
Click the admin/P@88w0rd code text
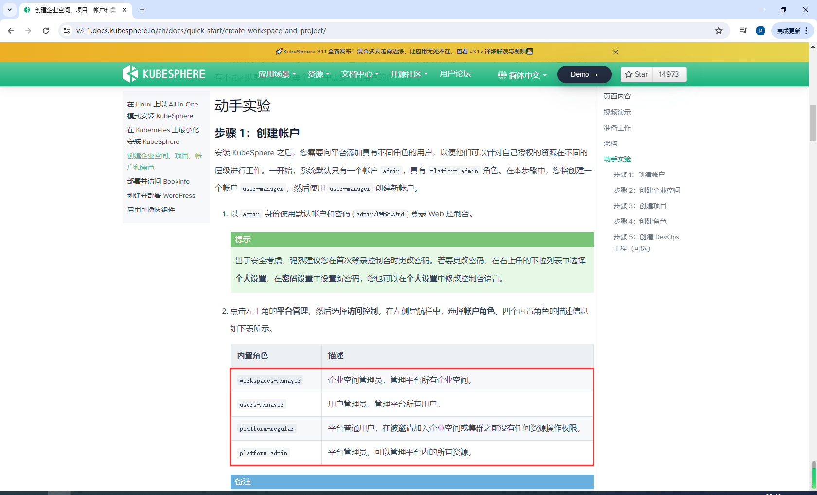click(380, 214)
